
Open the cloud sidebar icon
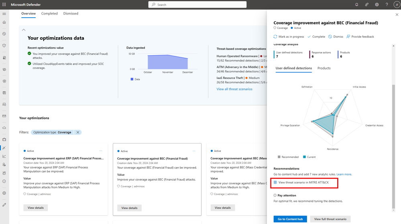pos(4,128)
